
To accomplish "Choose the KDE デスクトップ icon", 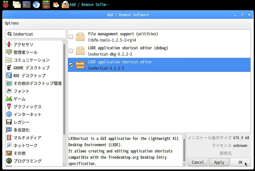I will [x=9, y=75].
